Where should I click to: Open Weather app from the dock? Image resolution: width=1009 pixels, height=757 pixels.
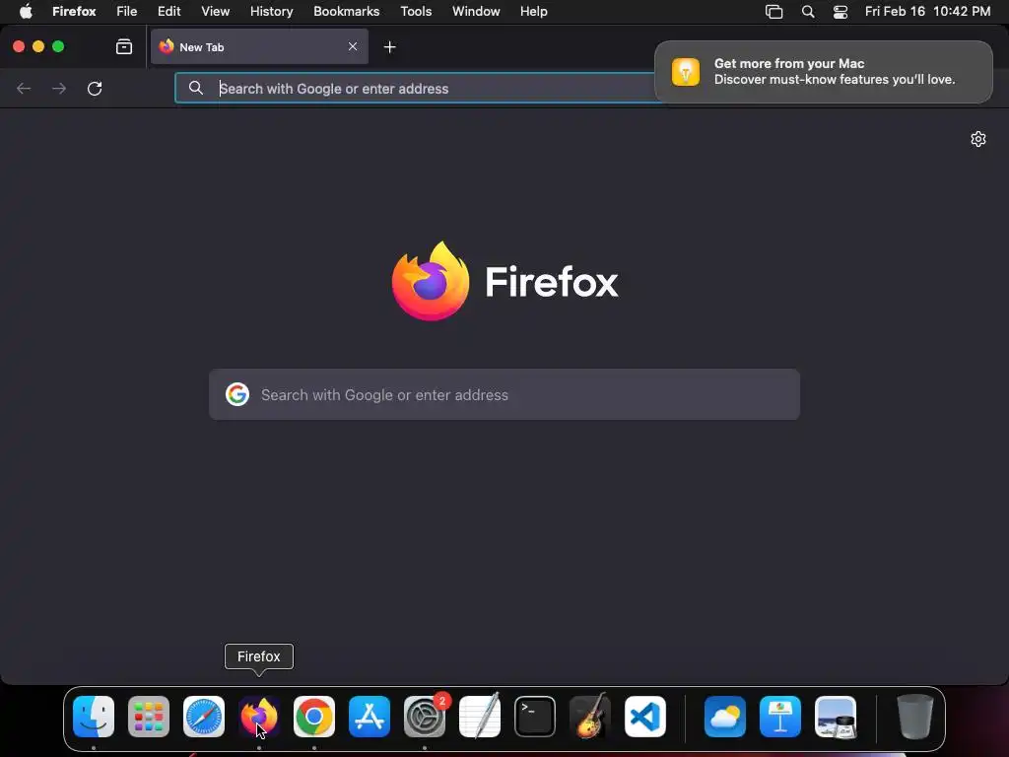[x=725, y=717]
